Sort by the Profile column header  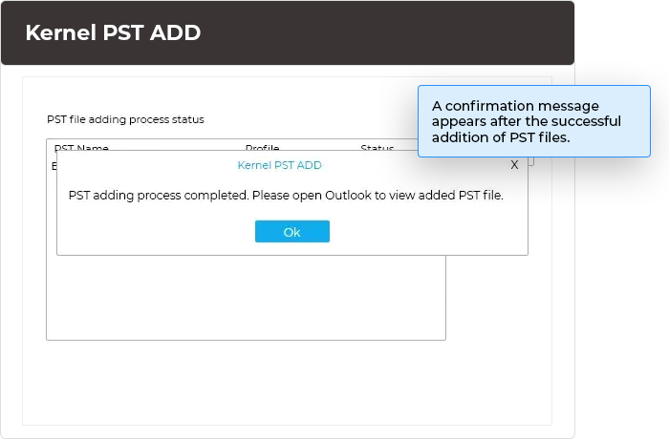click(x=262, y=148)
